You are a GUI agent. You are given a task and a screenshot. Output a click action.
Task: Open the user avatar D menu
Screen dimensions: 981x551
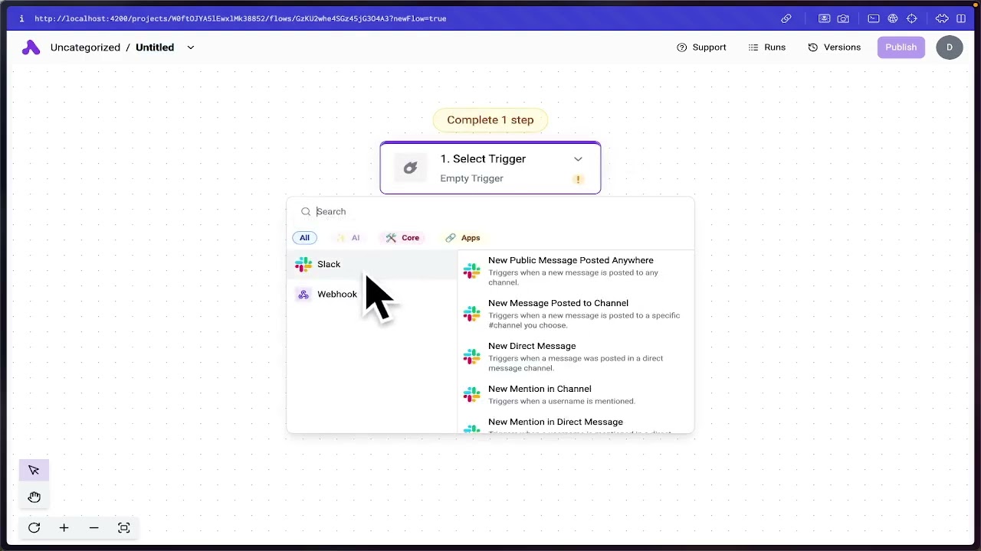tap(949, 47)
